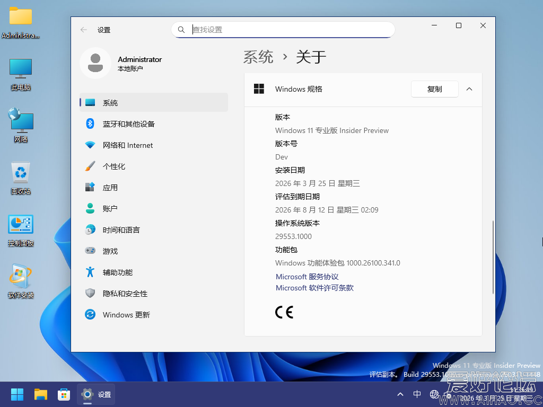Click the 设置 taskbar button
This screenshot has width=543, height=407.
pyautogui.click(x=95, y=394)
